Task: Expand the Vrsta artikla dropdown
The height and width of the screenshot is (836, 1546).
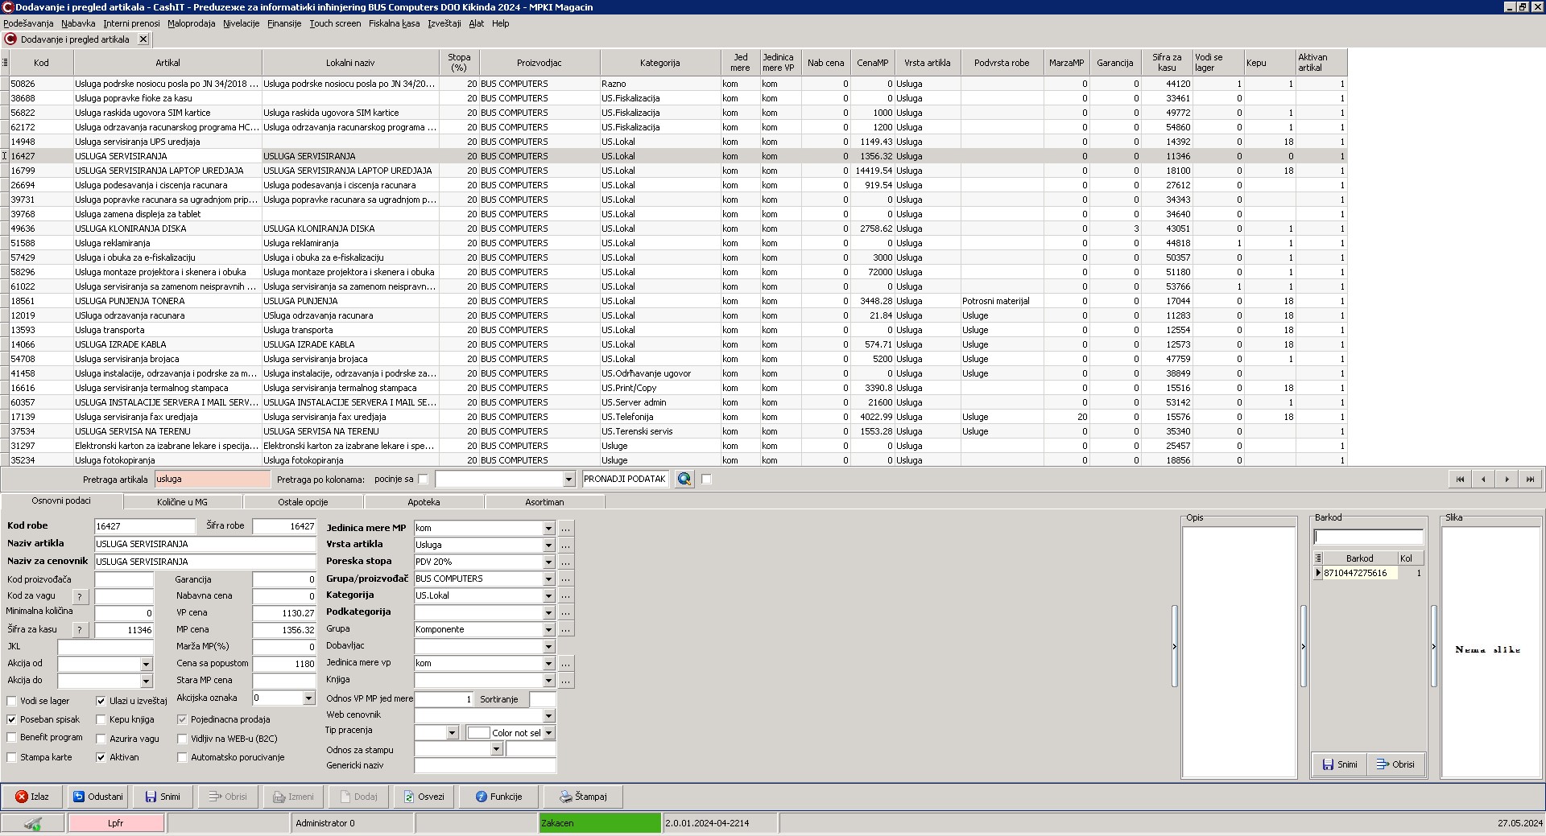Action: [548, 546]
